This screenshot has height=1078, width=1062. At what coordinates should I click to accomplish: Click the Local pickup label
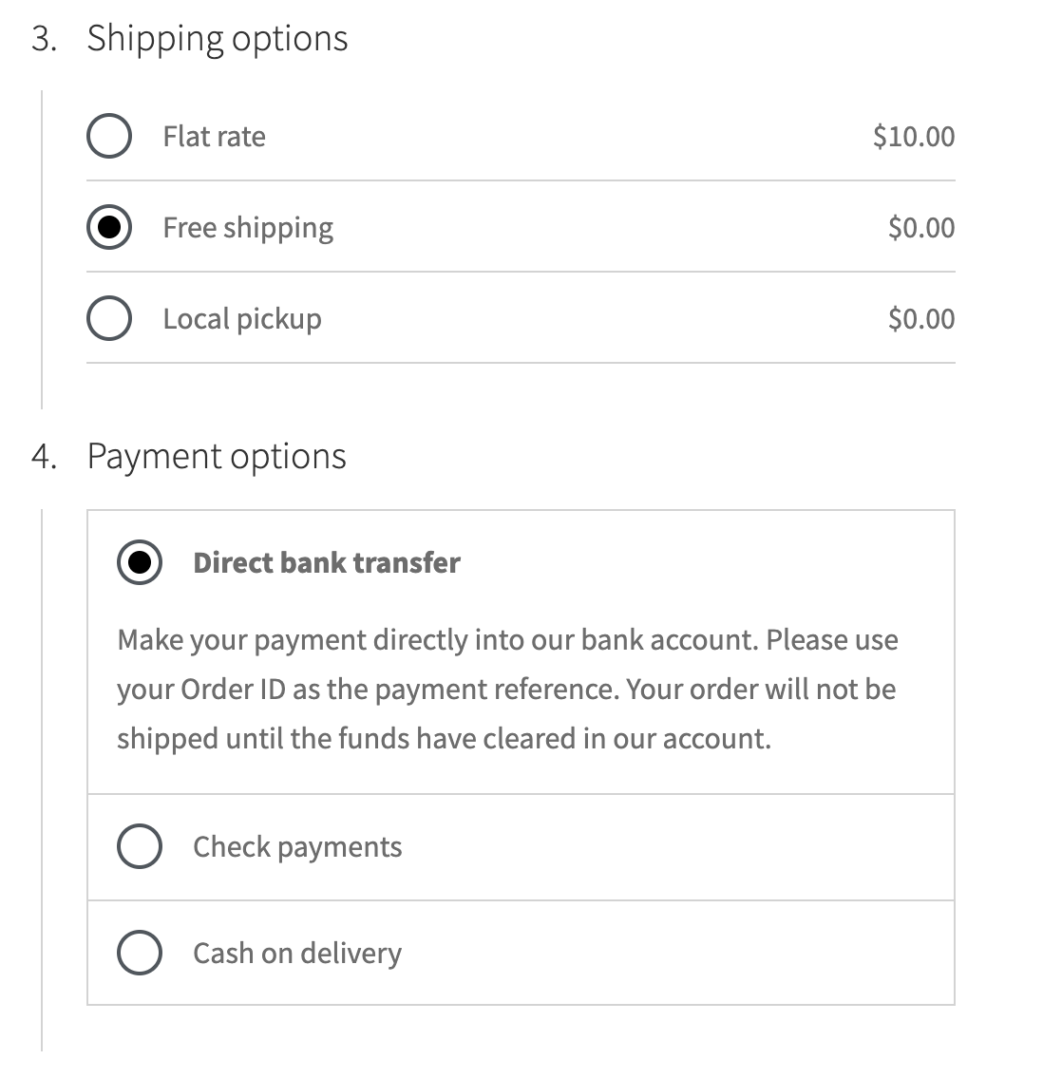pyautogui.click(x=243, y=318)
